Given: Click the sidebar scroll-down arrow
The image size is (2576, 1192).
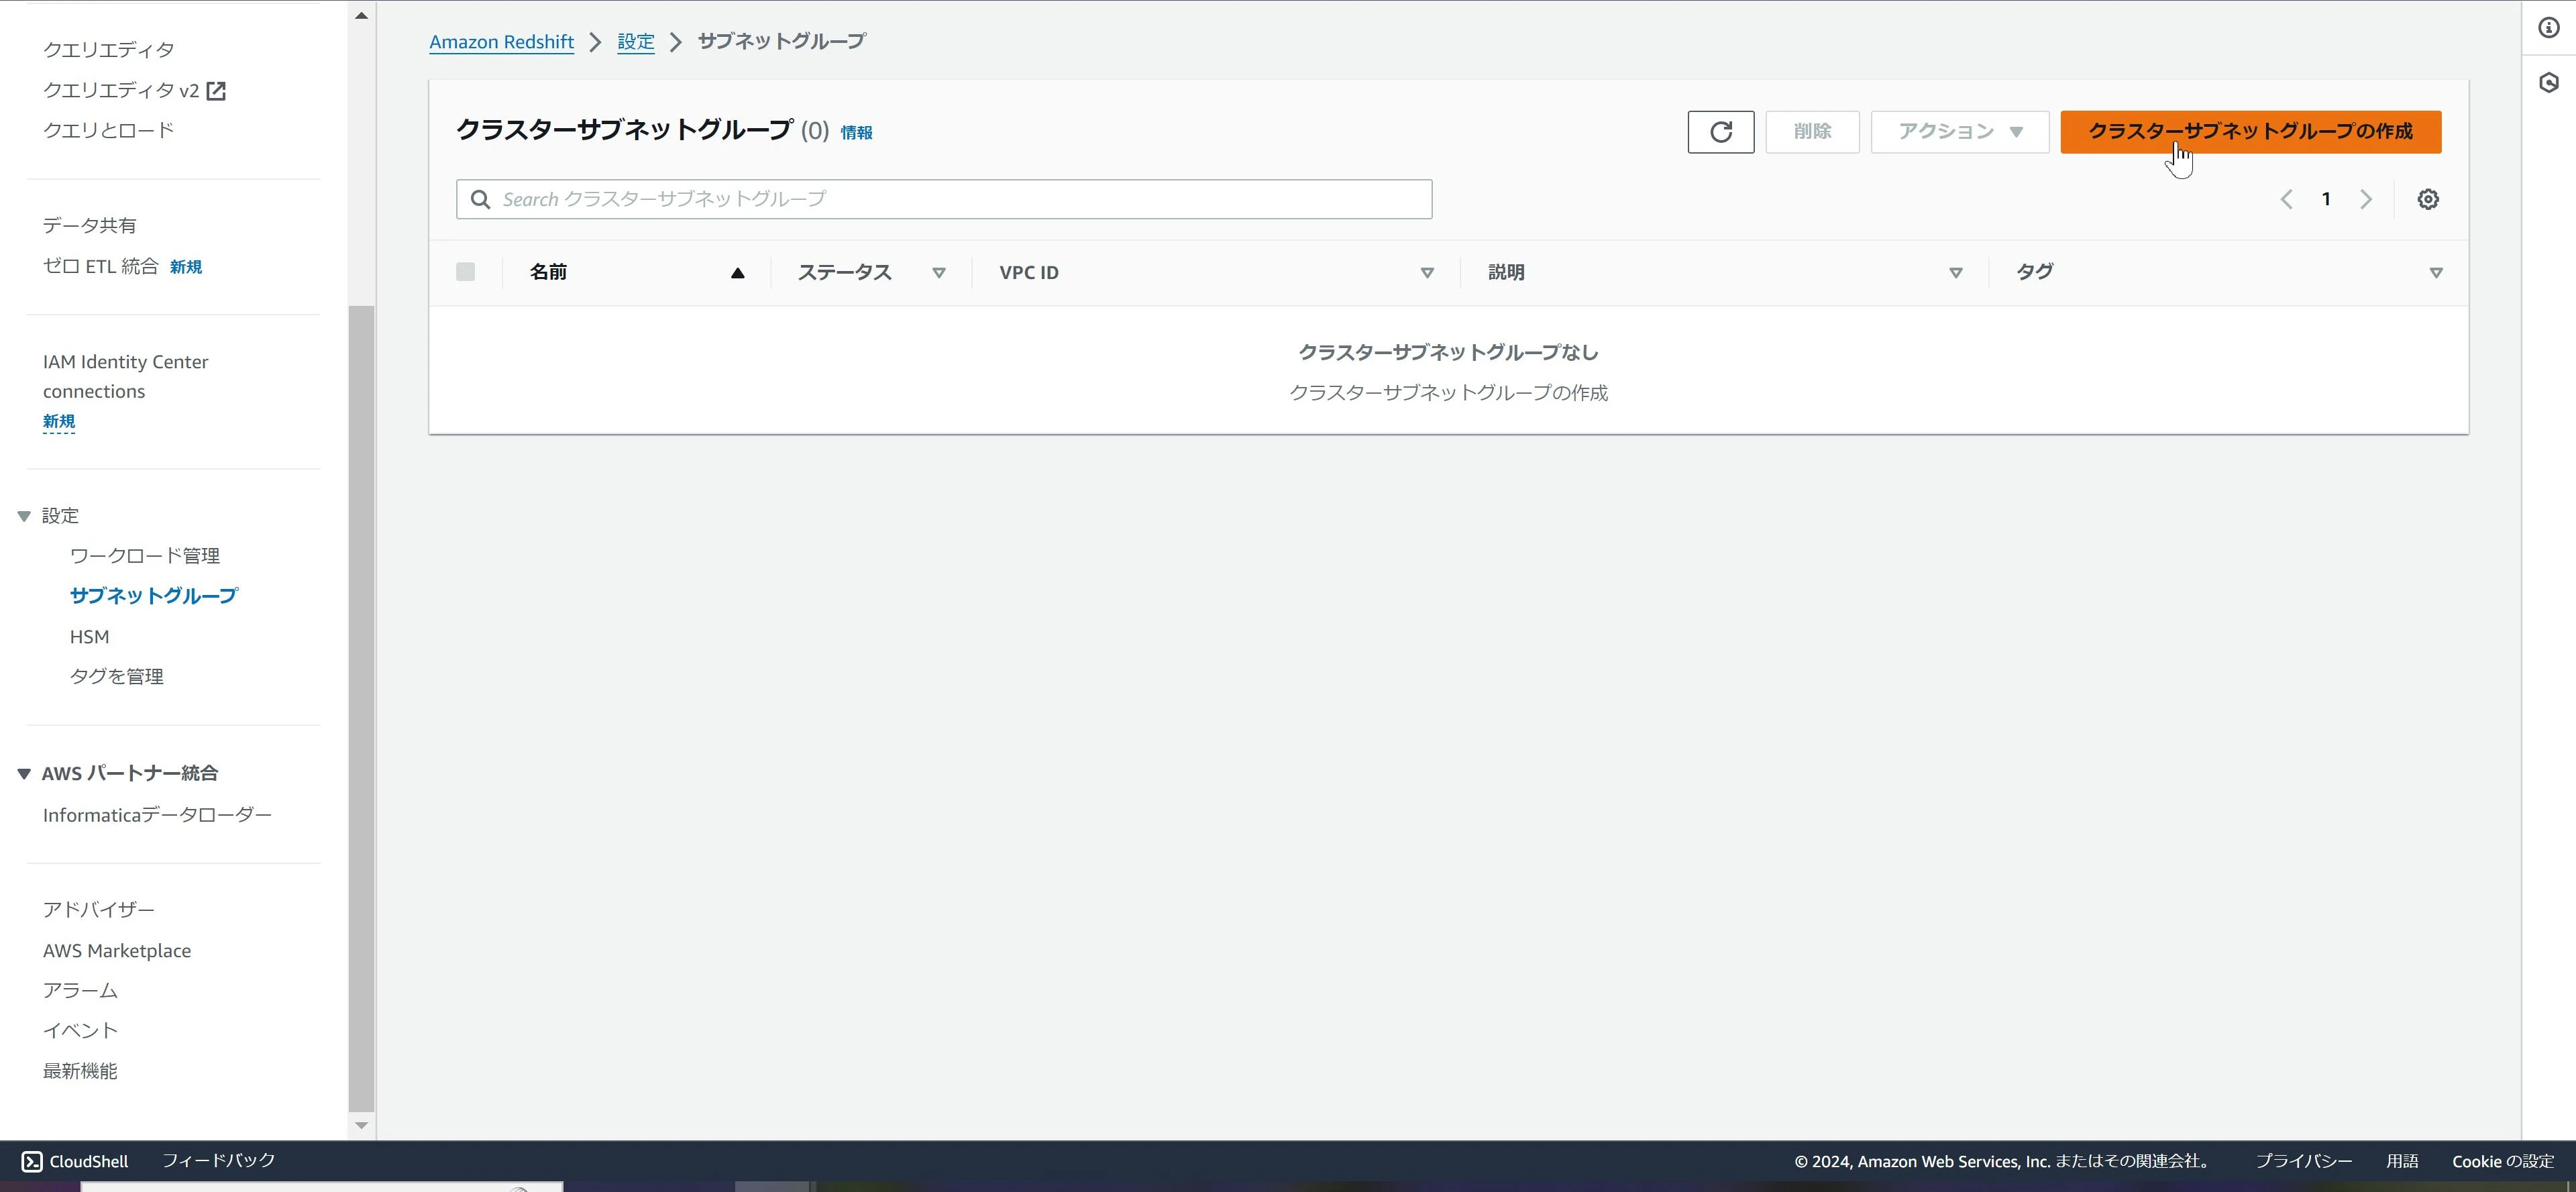Looking at the screenshot, I should [361, 1126].
